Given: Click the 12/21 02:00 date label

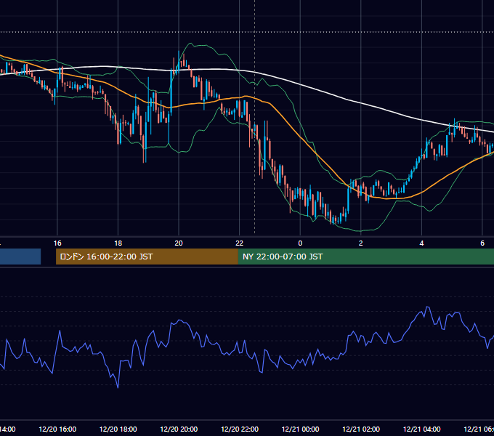Looking at the screenshot, I should coord(361,429).
